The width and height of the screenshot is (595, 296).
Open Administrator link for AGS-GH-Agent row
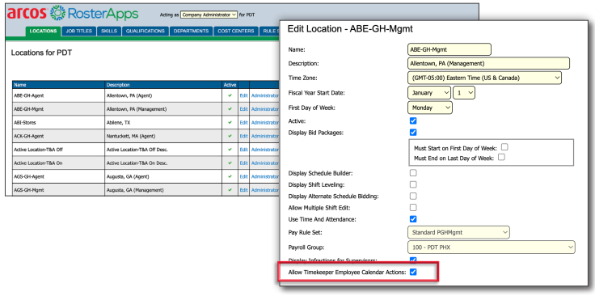point(265,176)
